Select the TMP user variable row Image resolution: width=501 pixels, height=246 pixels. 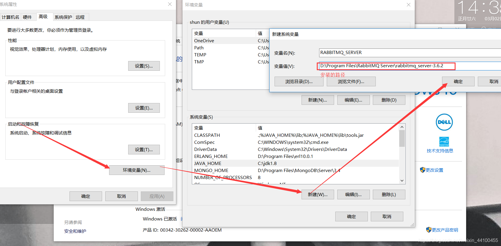pyautogui.click(x=231, y=62)
